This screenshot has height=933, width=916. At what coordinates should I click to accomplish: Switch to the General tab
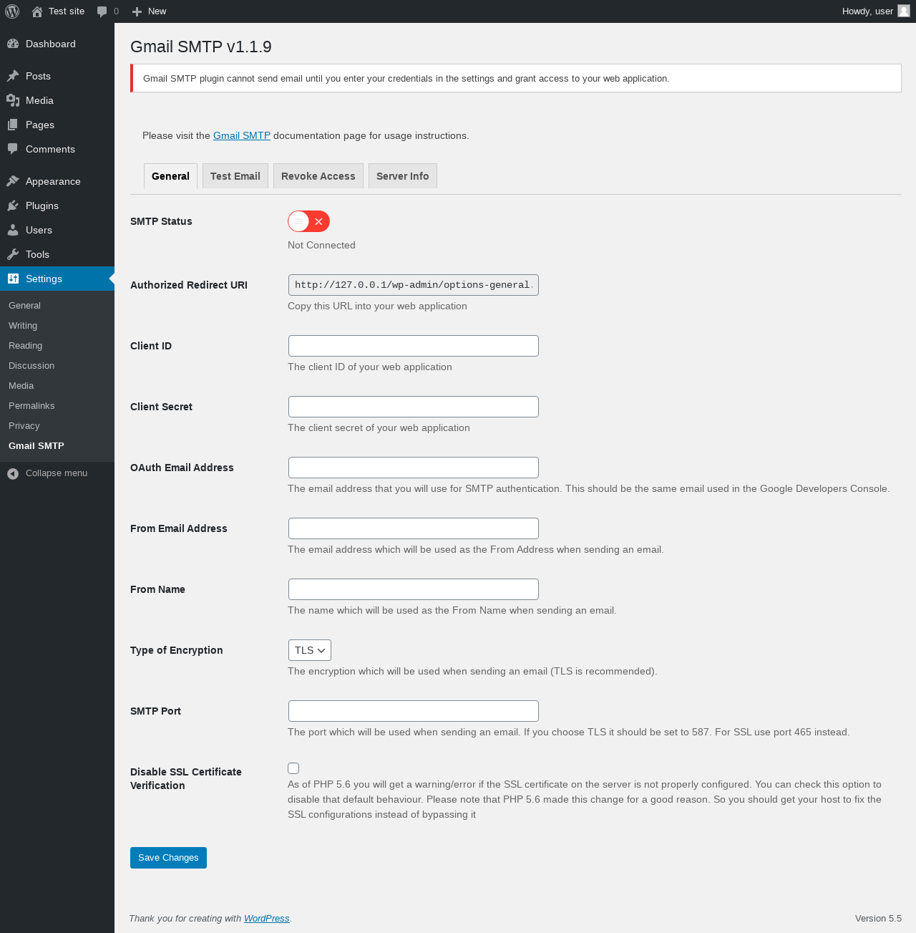click(x=170, y=176)
